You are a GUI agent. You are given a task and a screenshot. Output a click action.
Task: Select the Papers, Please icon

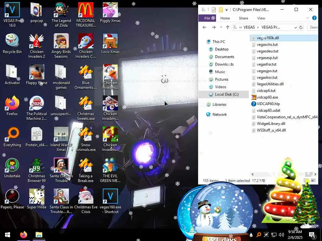[12, 199]
